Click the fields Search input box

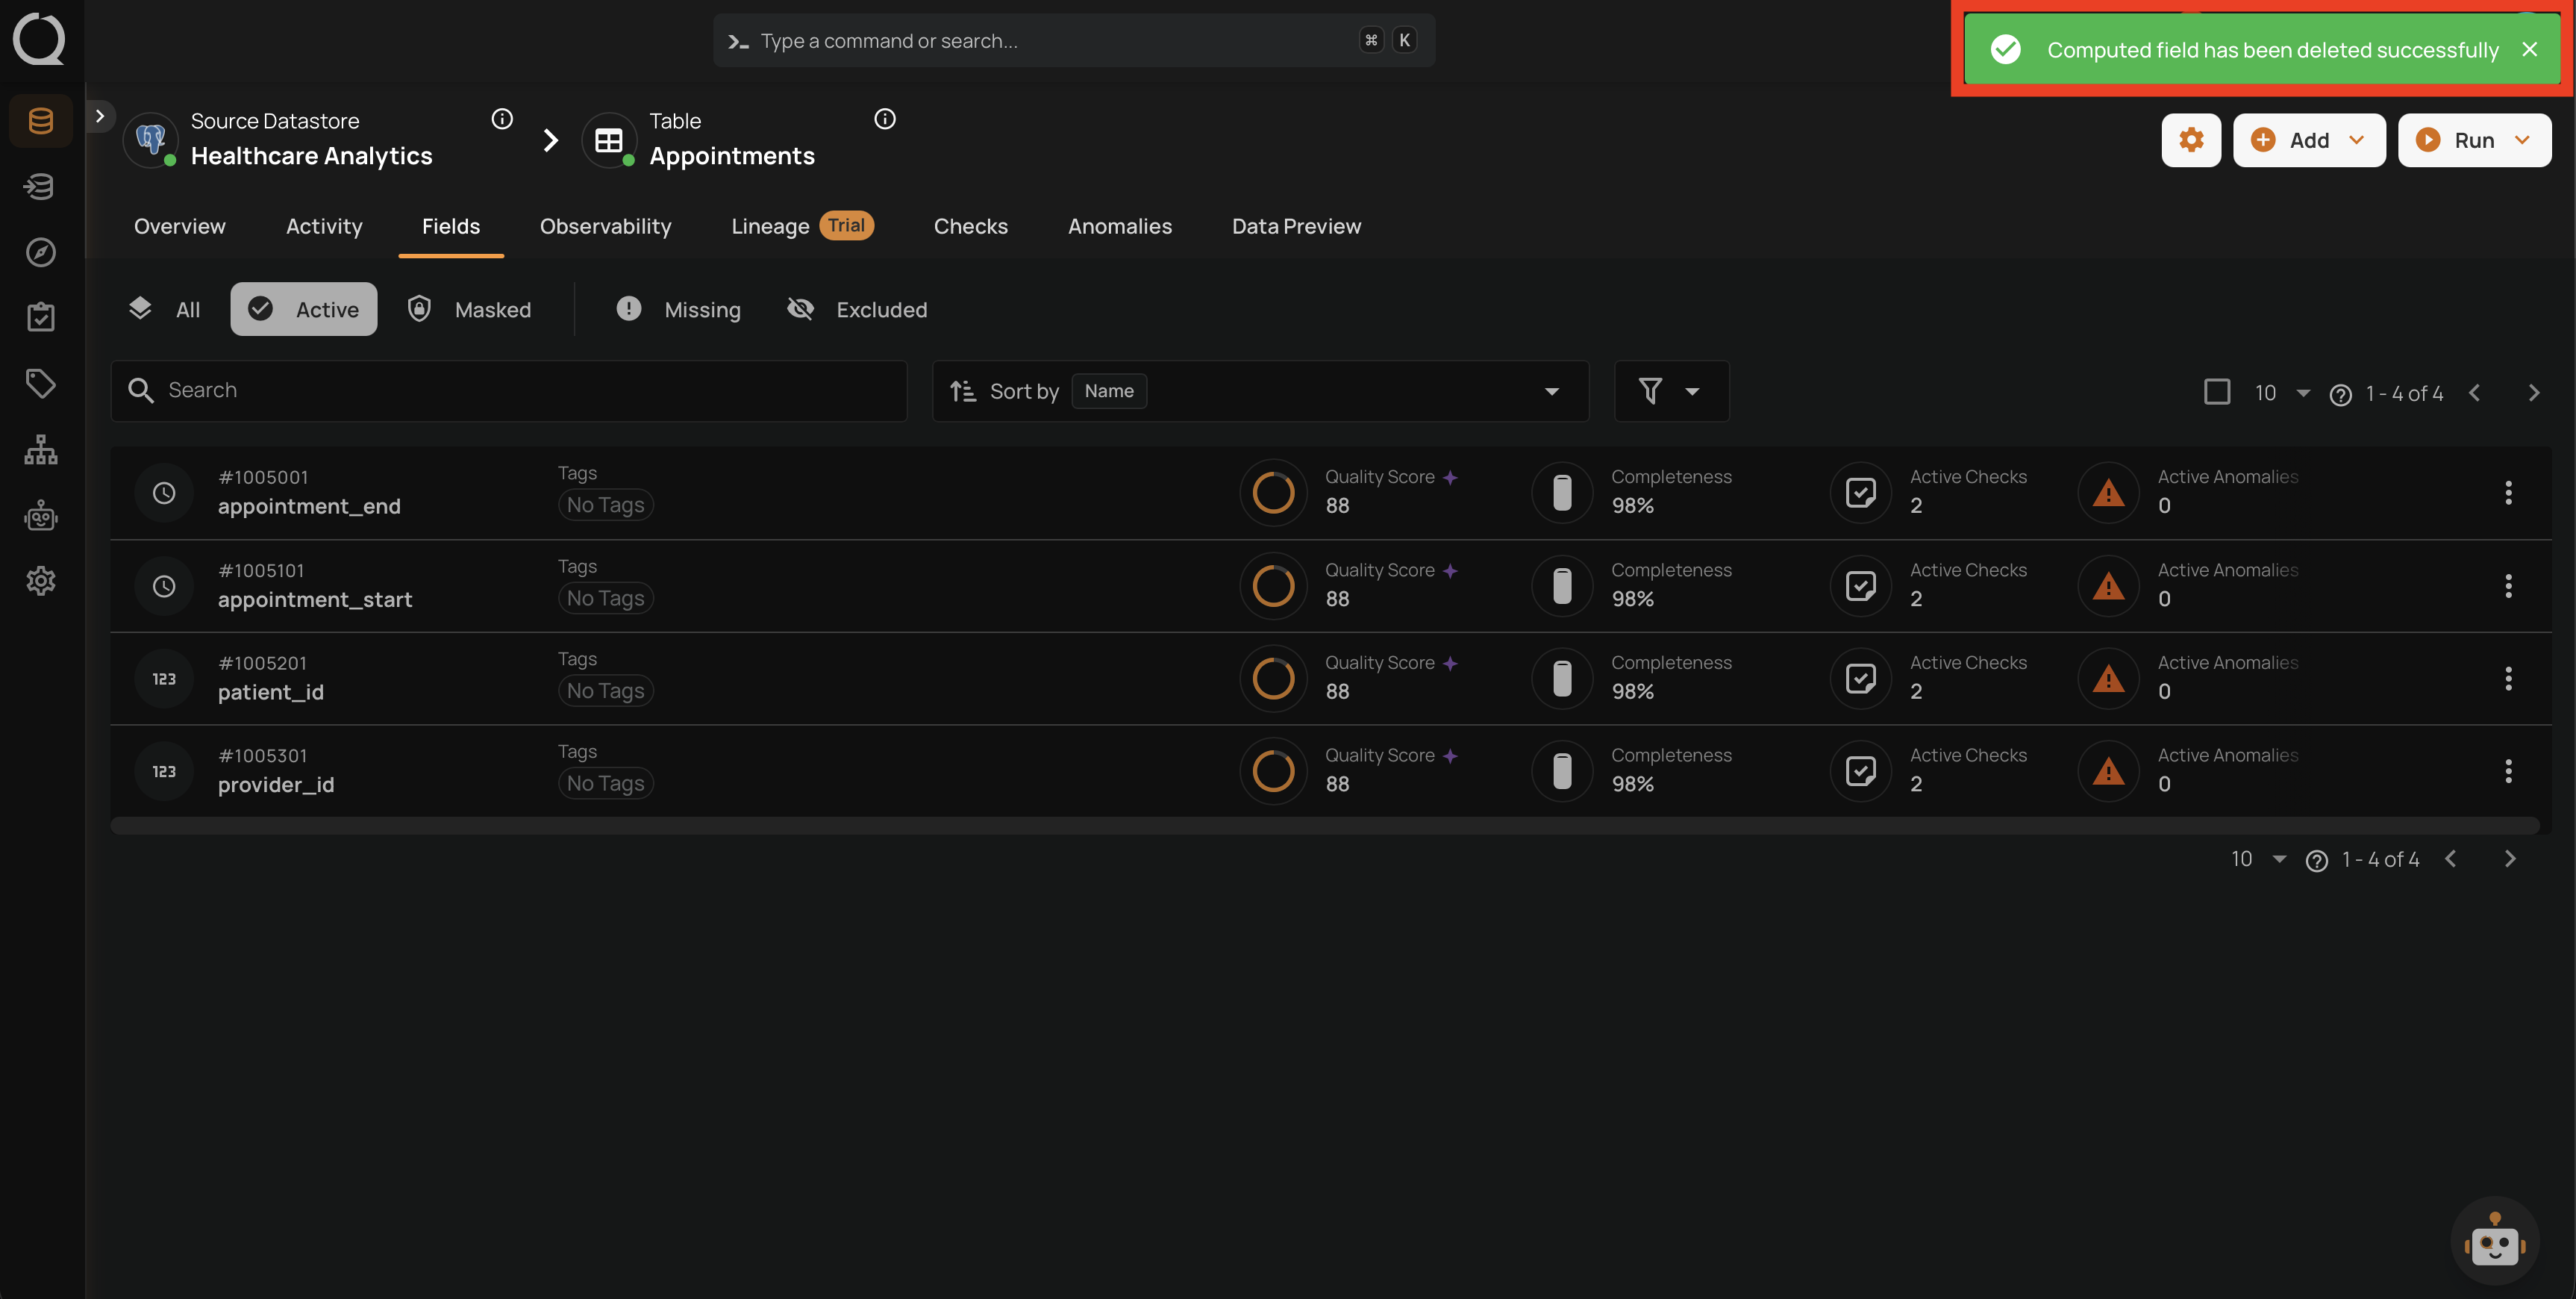coord(509,390)
